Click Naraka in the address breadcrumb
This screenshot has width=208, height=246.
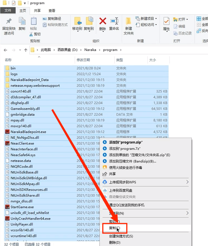(90, 50)
